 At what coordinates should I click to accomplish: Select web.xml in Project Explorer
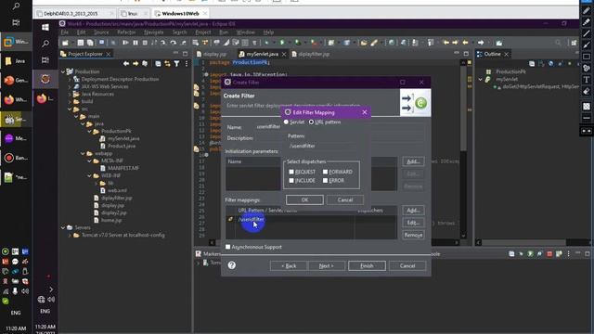coord(117,190)
